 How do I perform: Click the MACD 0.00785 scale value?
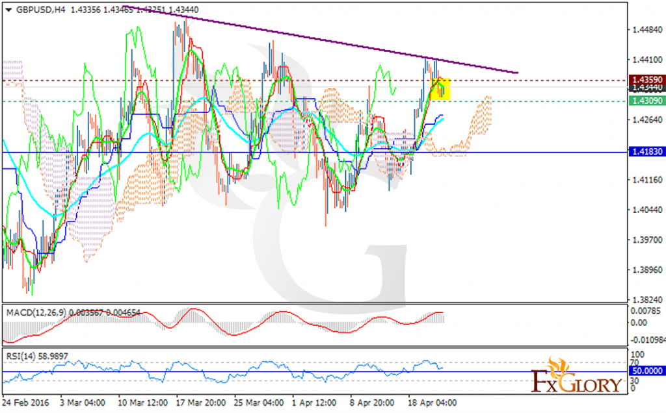[646, 311]
